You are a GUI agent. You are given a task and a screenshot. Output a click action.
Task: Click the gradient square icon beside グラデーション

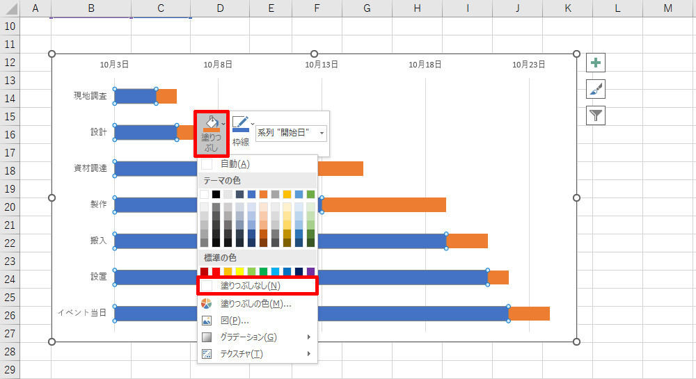pyautogui.click(x=207, y=337)
